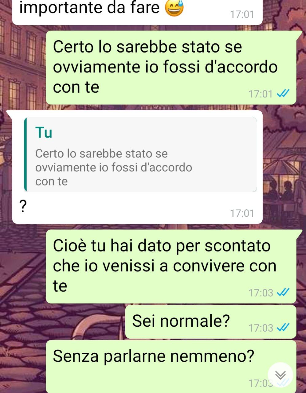Select the 'Sei normale?' message bubble

coord(211,322)
